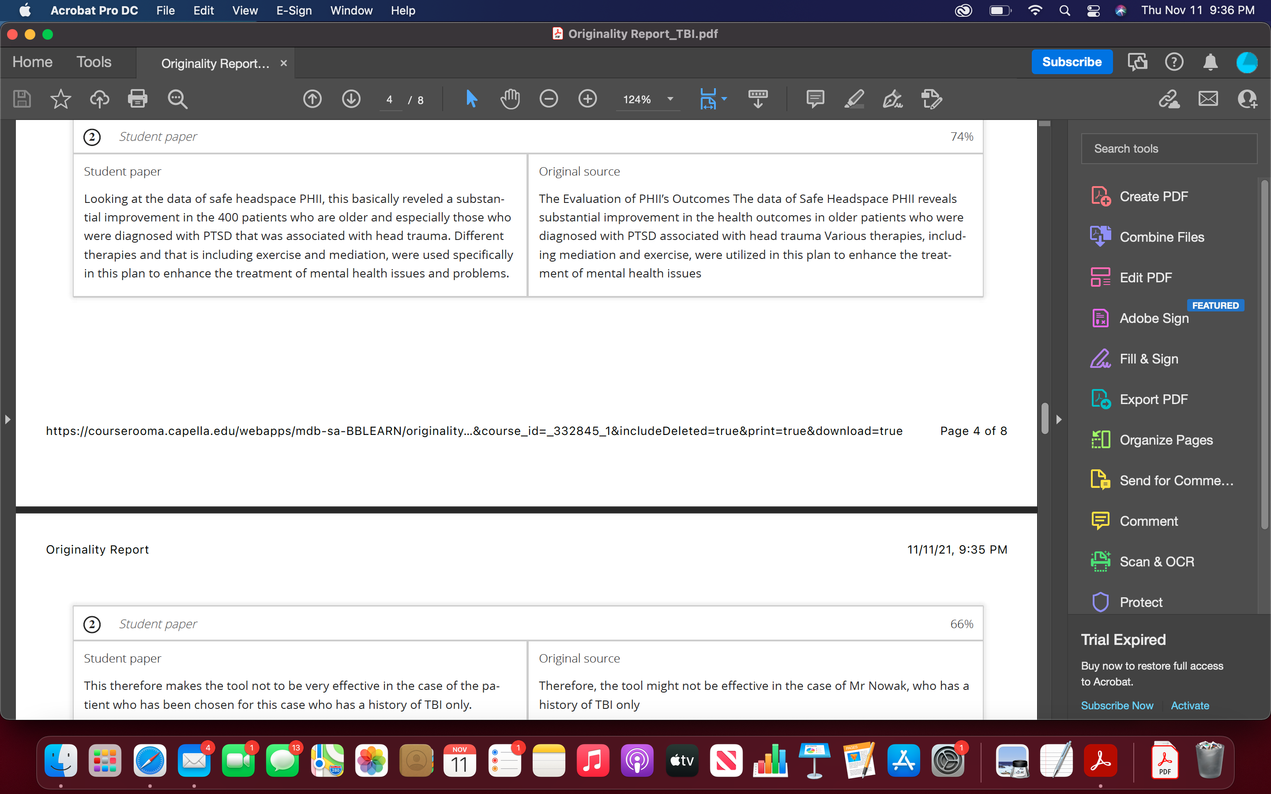Print the document

pyautogui.click(x=138, y=99)
